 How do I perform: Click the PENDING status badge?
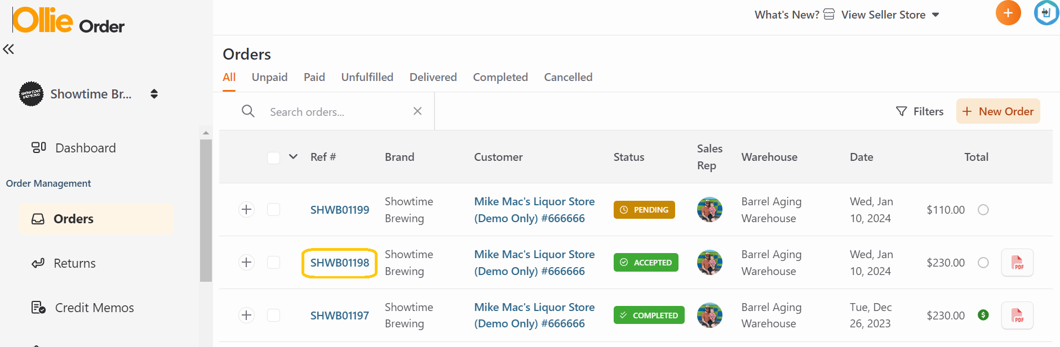[x=644, y=210]
